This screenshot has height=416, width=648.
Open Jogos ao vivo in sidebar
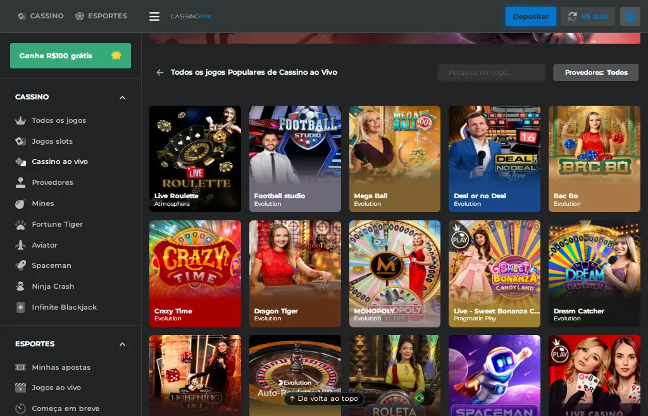pyautogui.click(x=56, y=388)
